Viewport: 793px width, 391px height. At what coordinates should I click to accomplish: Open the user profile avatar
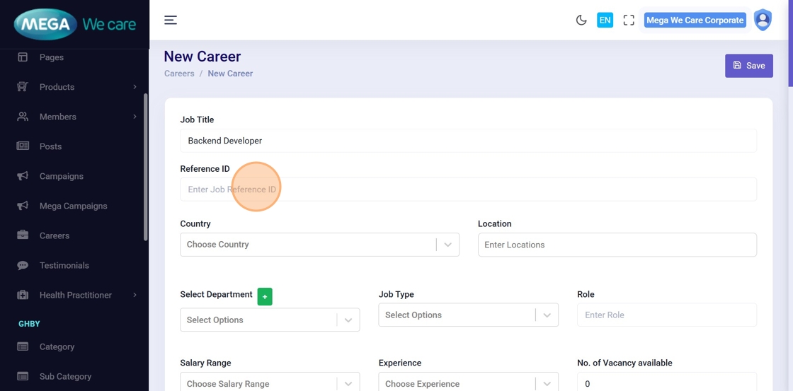click(x=763, y=20)
